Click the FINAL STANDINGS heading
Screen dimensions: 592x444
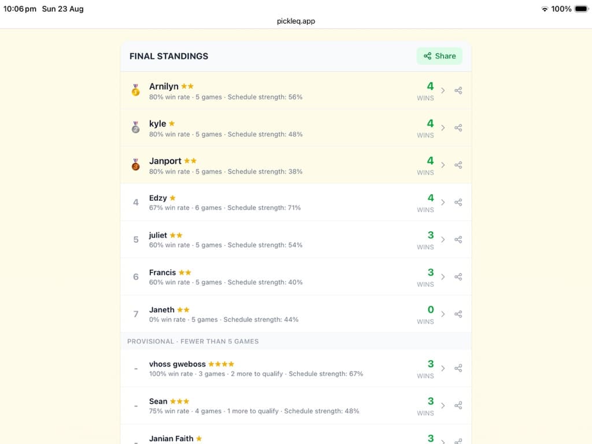[x=169, y=56]
